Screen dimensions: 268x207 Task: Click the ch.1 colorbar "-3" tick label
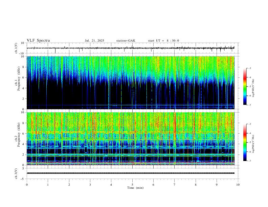click(250, 68)
